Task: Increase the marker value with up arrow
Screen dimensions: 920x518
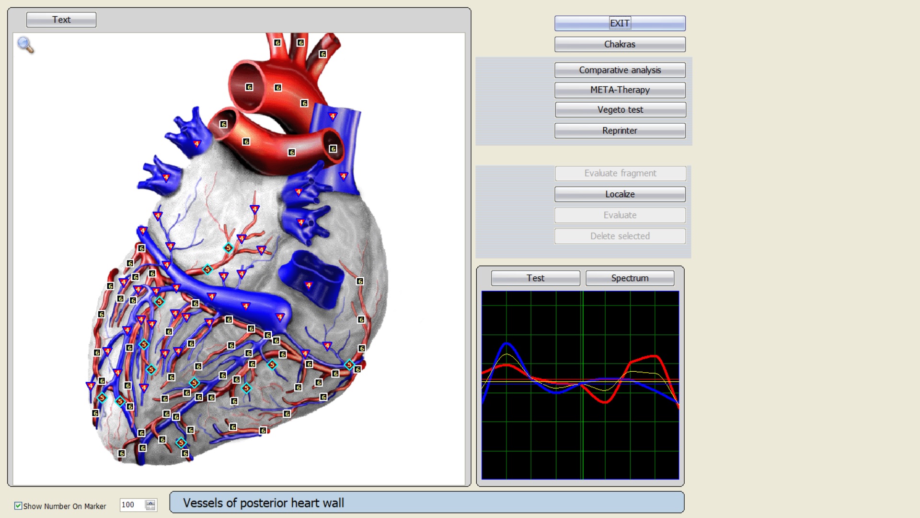Action: click(150, 502)
